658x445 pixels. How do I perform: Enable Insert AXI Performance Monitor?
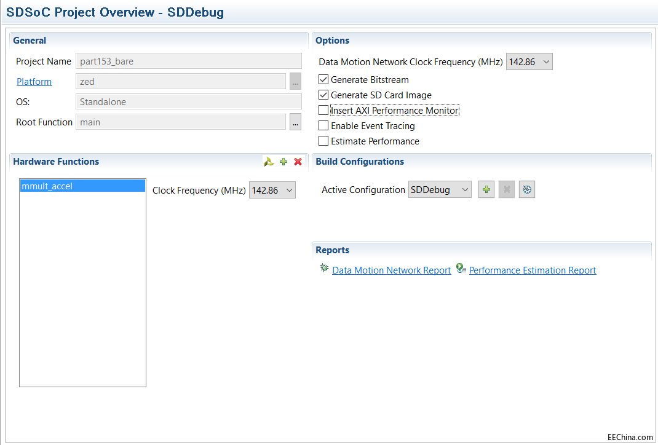[x=323, y=111]
